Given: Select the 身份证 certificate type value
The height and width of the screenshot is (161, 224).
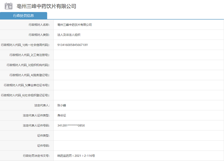Looking at the screenshot, I should tap(61, 115).
